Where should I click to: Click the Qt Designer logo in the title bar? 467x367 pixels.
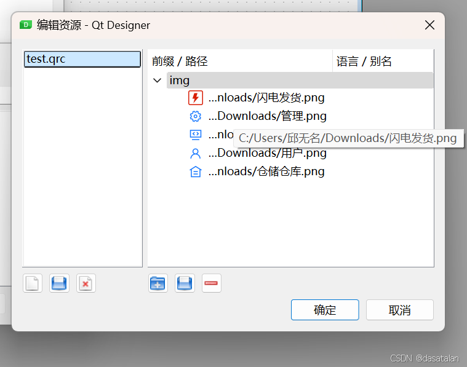click(26, 25)
